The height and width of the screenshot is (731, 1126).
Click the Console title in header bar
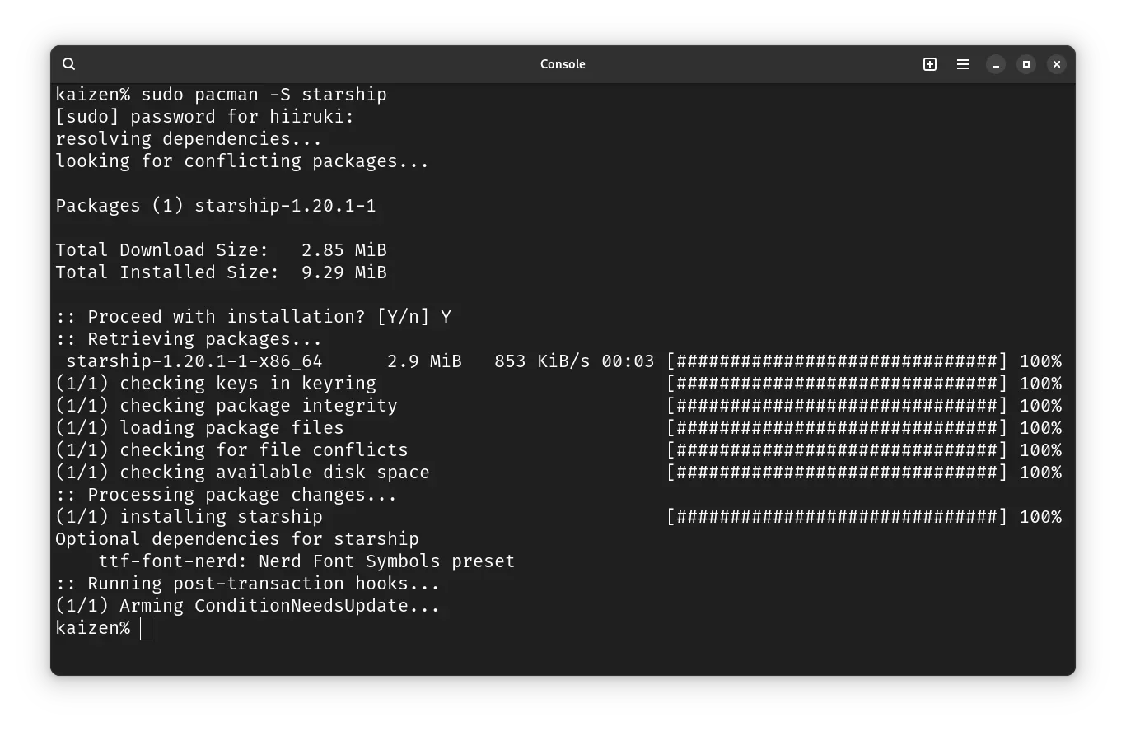pos(563,64)
